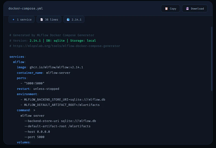Click the 'command: >' line

coord(26,110)
